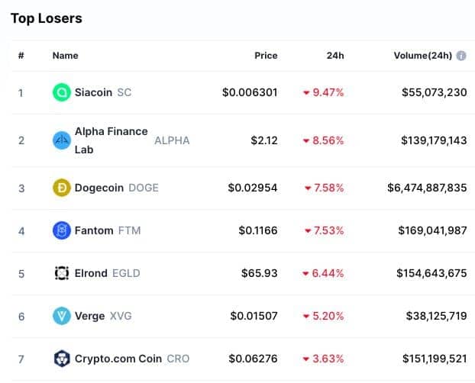Click the Siacoin green logo icon
This screenshot has width=475, height=383.
pyautogui.click(x=62, y=92)
